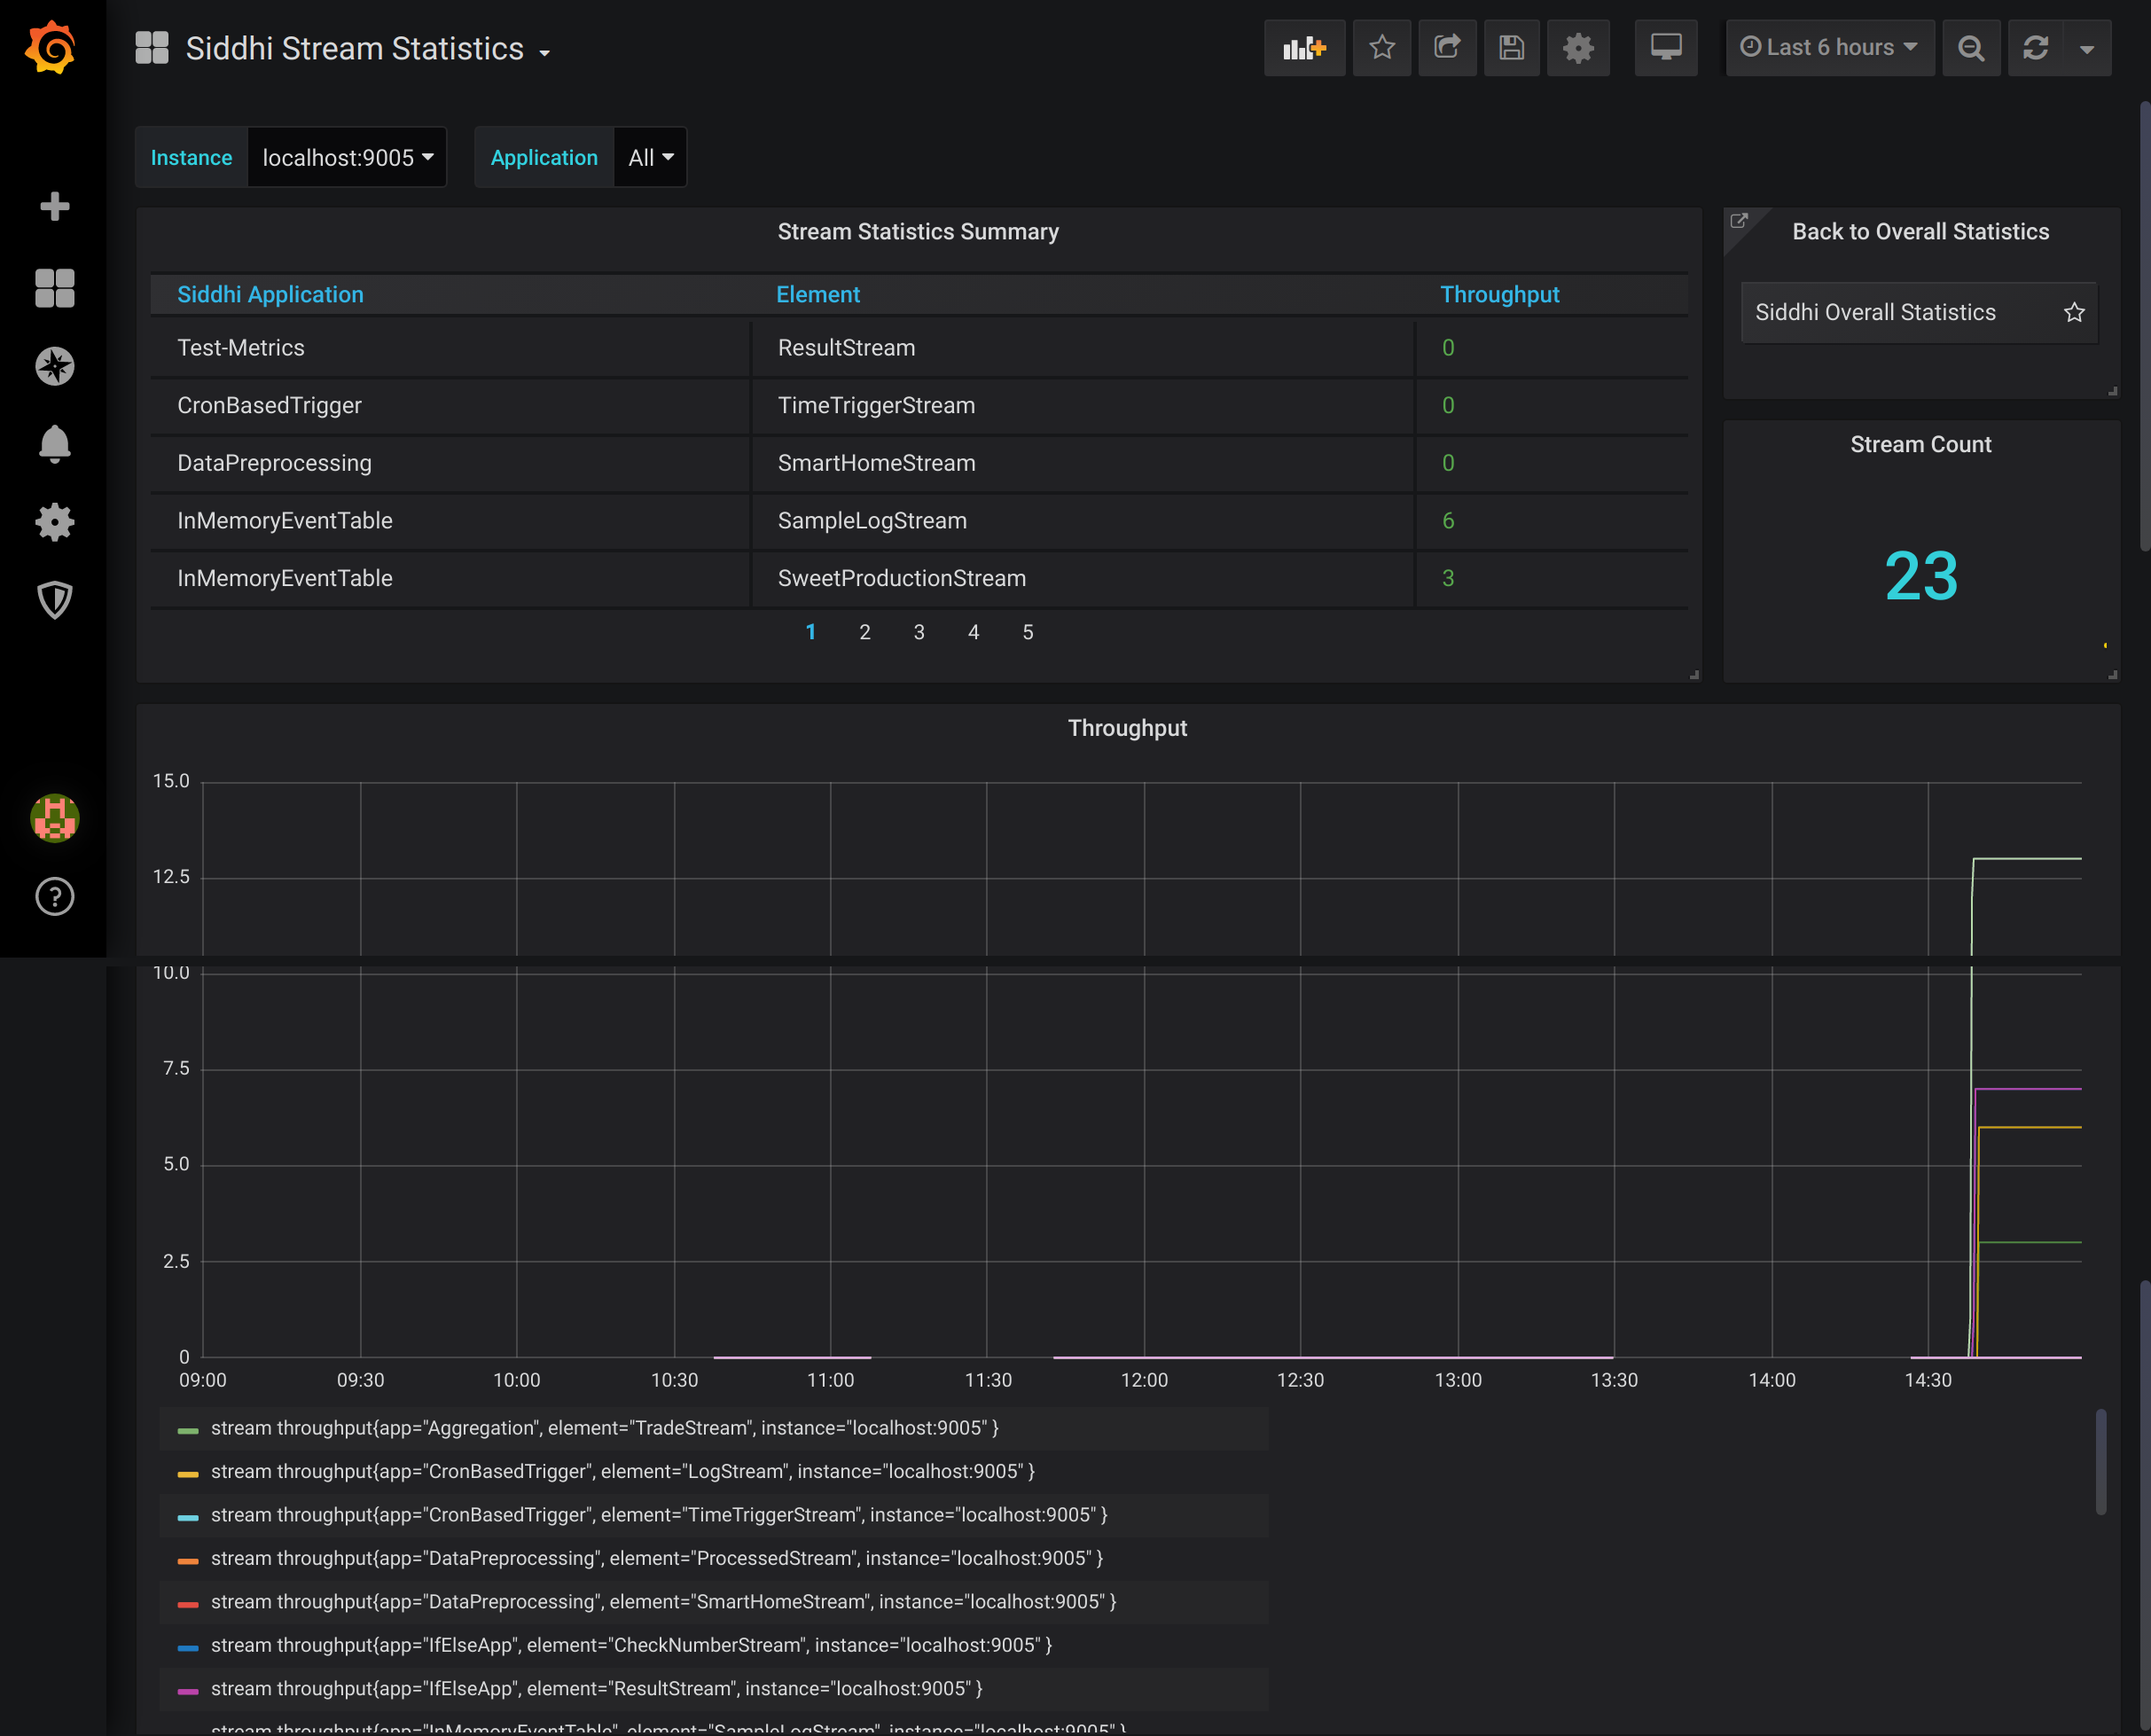
Task: Go to table page 1
Action: click(x=810, y=632)
